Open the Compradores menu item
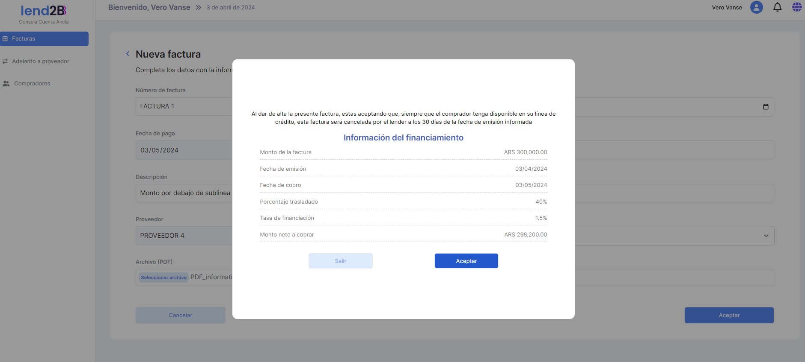Image resolution: width=805 pixels, height=362 pixels. (32, 84)
